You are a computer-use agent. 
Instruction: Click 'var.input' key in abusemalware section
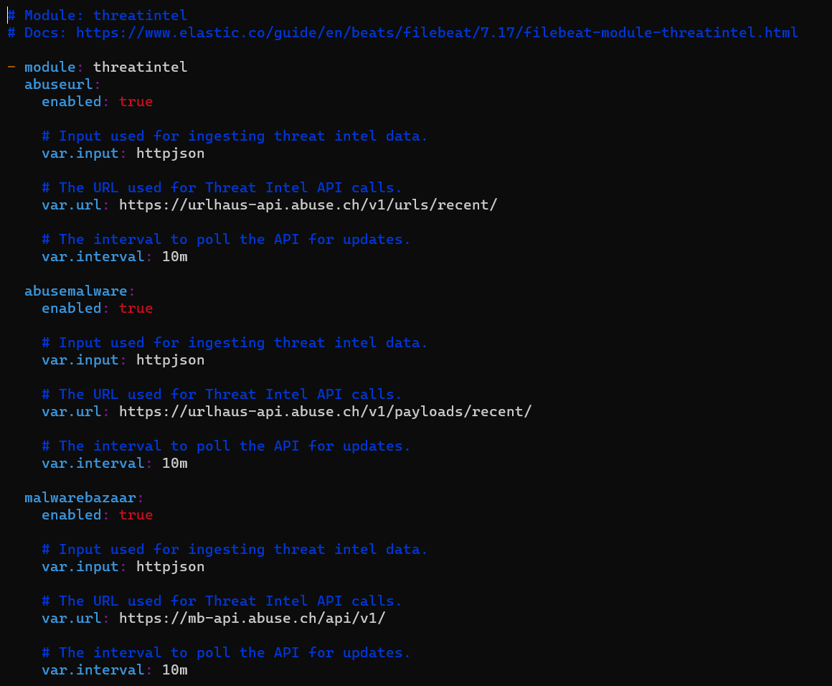(x=80, y=360)
